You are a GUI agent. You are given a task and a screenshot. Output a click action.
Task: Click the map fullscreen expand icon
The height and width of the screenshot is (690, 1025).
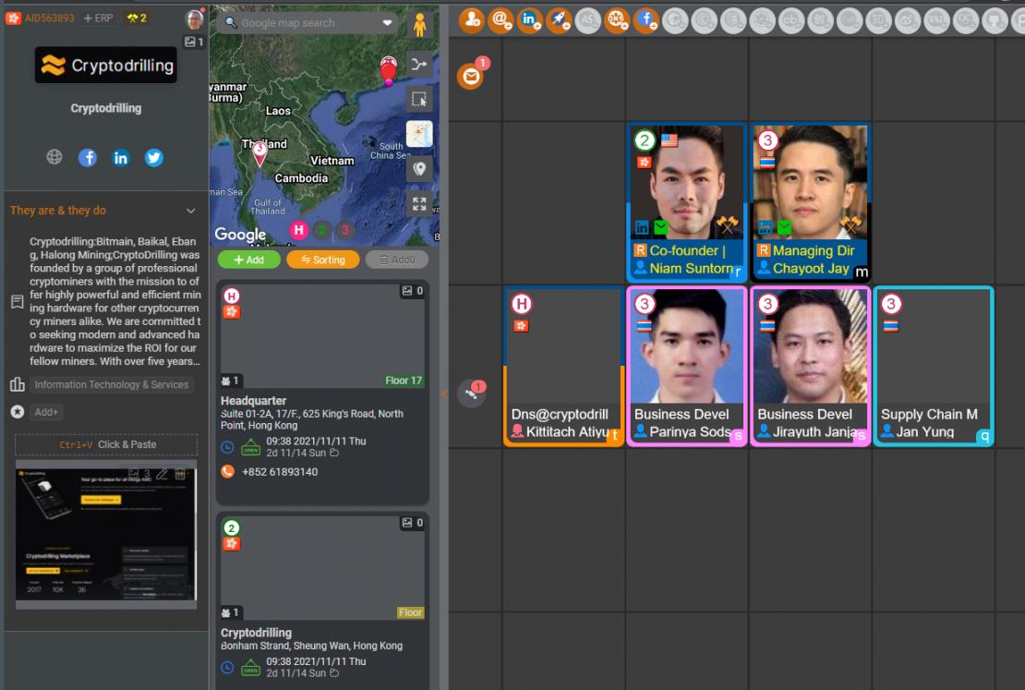(419, 205)
